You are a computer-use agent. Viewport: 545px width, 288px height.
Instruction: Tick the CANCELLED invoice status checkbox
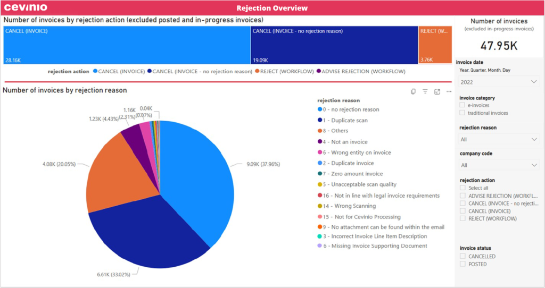pos(463,256)
